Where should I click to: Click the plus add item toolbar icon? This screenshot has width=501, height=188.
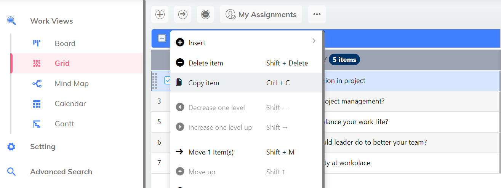160,14
